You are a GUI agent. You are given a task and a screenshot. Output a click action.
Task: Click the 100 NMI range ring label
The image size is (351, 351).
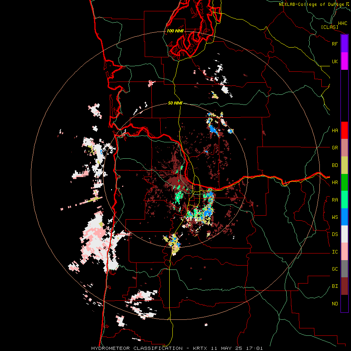[175, 31]
